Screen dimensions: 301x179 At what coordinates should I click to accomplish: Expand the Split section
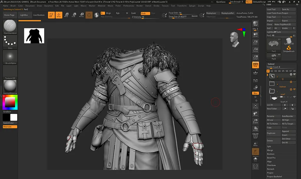269,146
